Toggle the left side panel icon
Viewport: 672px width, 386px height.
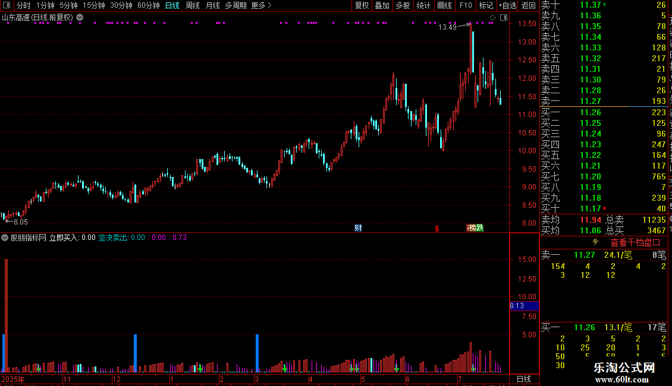click(x=7, y=5)
